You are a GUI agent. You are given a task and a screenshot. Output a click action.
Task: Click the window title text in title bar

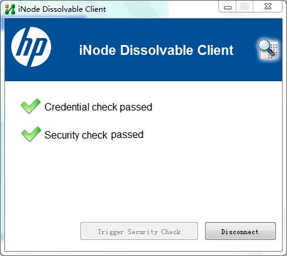tap(62, 9)
